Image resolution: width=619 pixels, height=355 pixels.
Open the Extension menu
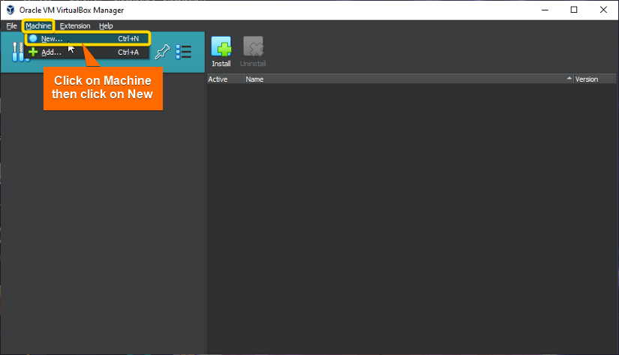coord(75,26)
